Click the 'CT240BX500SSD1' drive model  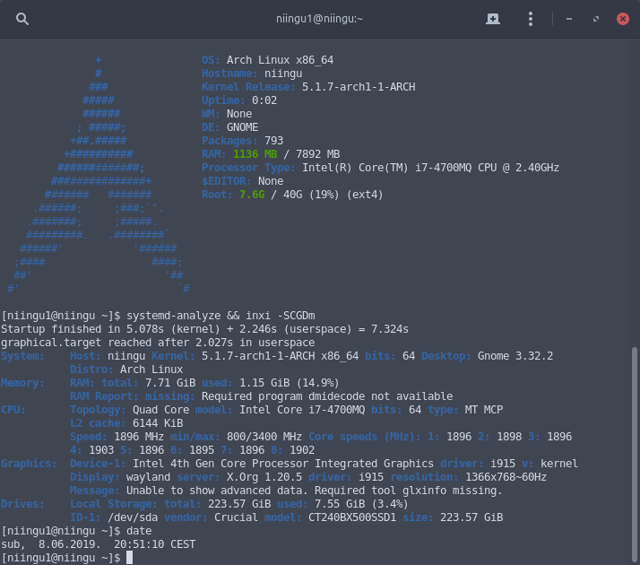pyautogui.click(x=352, y=517)
